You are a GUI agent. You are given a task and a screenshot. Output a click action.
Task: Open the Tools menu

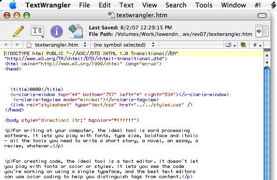204,5
